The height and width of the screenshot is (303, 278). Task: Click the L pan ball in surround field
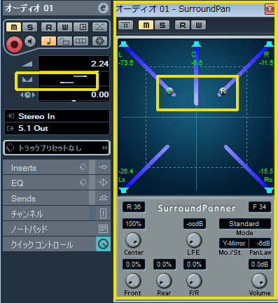coord(169,91)
